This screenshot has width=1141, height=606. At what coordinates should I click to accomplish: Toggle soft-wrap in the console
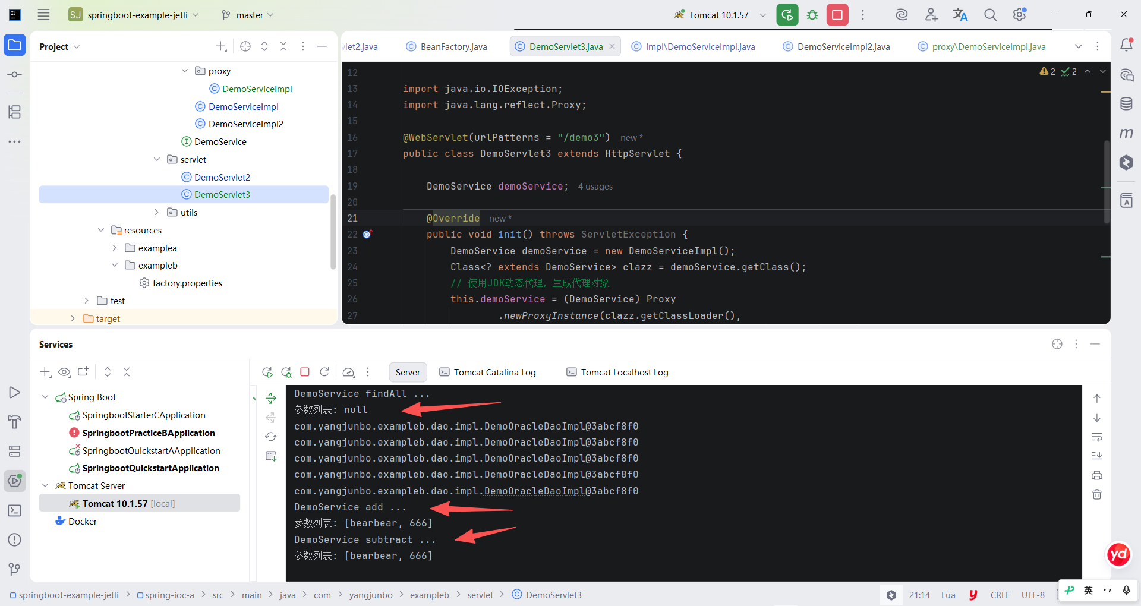tap(1097, 437)
